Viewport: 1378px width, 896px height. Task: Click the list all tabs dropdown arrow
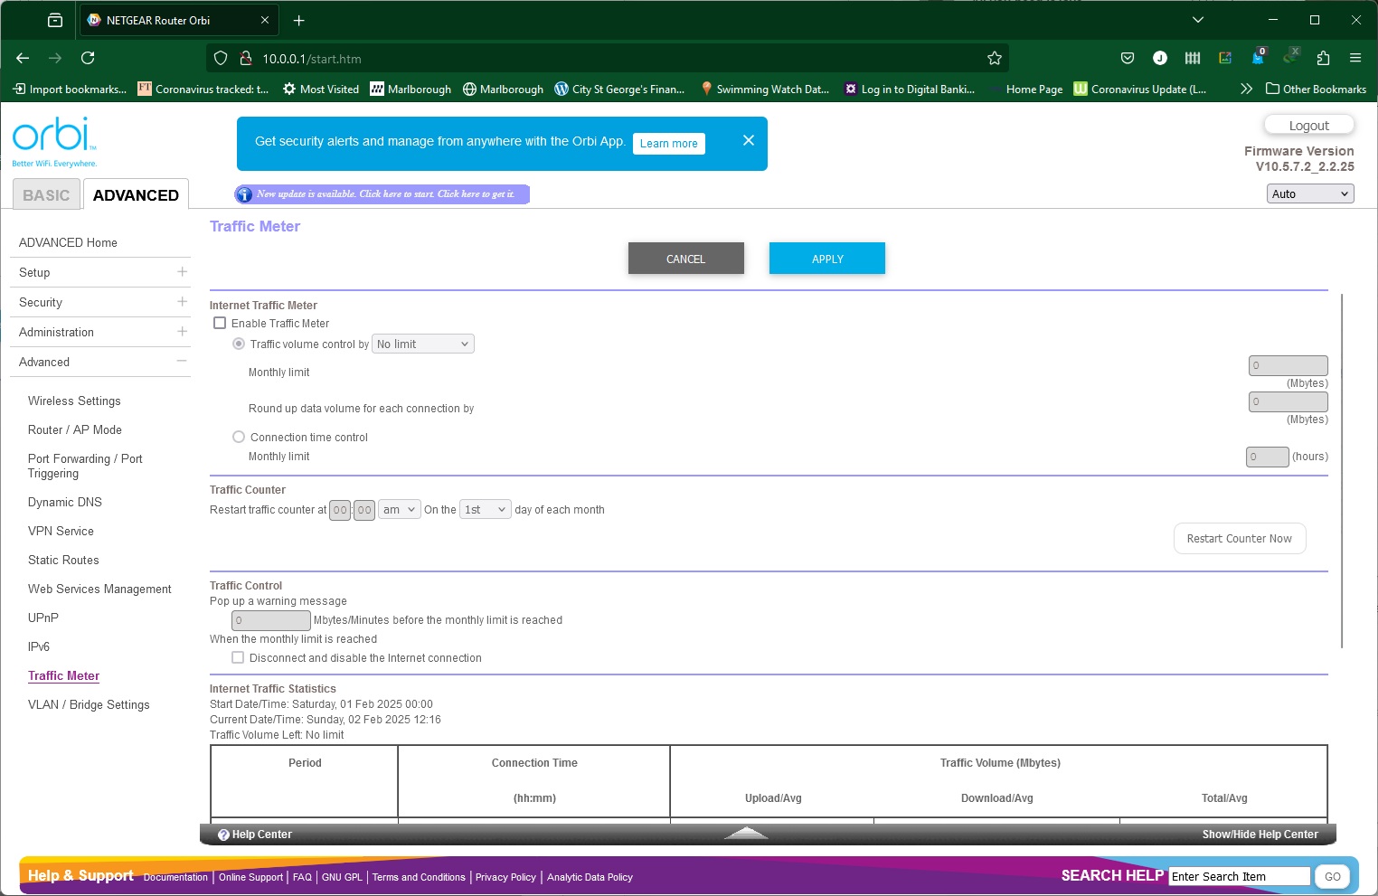point(1198,20)
